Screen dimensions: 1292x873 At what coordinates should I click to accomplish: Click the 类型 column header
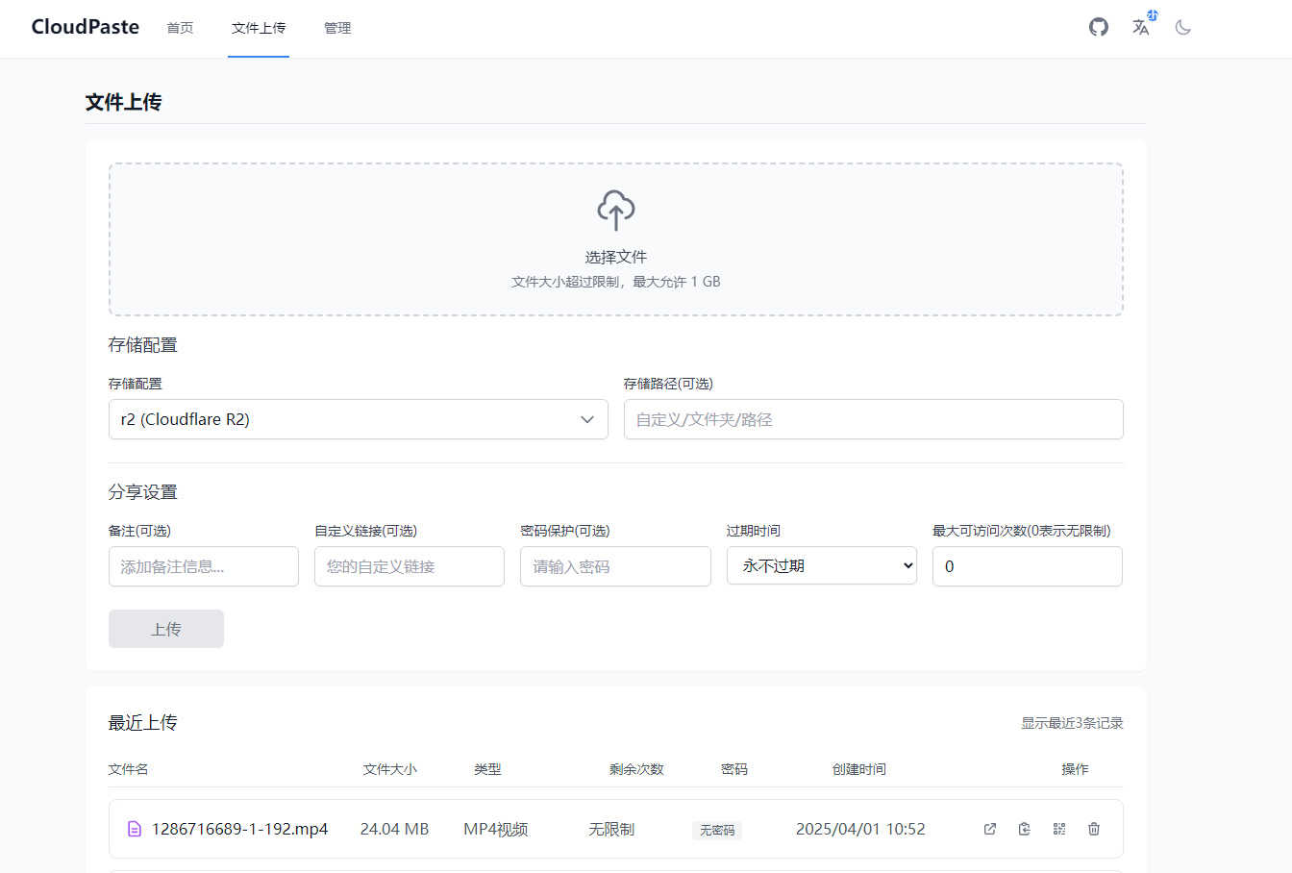click(487, 769)
